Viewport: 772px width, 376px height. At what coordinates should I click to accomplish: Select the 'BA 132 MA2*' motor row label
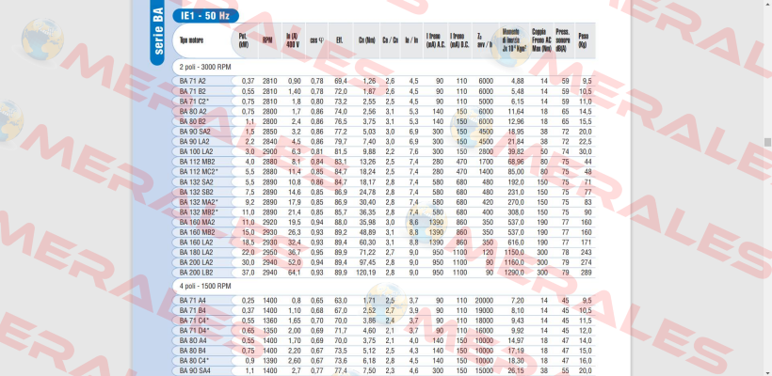199,202
